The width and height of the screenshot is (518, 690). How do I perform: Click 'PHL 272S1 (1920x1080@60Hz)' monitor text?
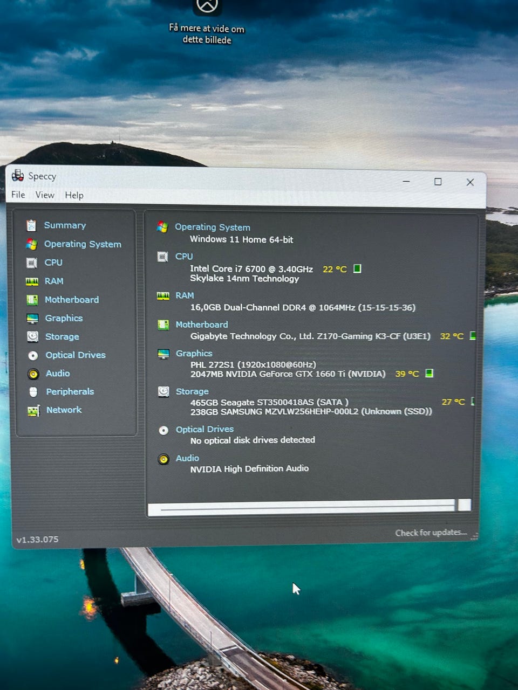(253, 365)
